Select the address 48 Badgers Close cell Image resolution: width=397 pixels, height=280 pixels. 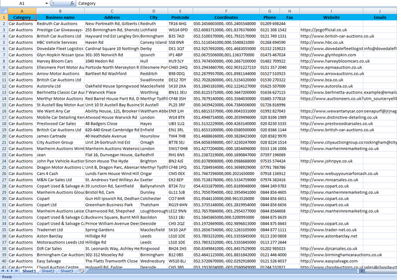[112, 123]
